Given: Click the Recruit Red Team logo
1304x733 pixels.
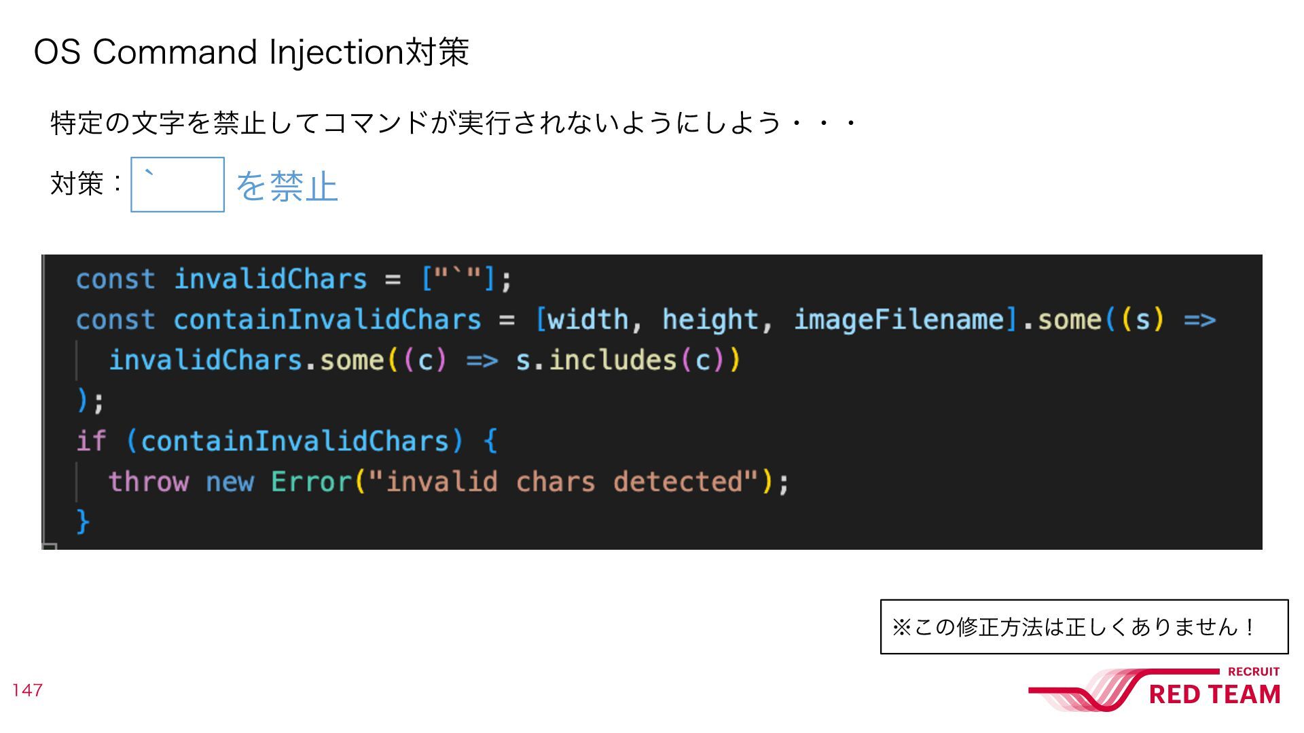Looking at the screenshot, I should (x=1155, y=690).
